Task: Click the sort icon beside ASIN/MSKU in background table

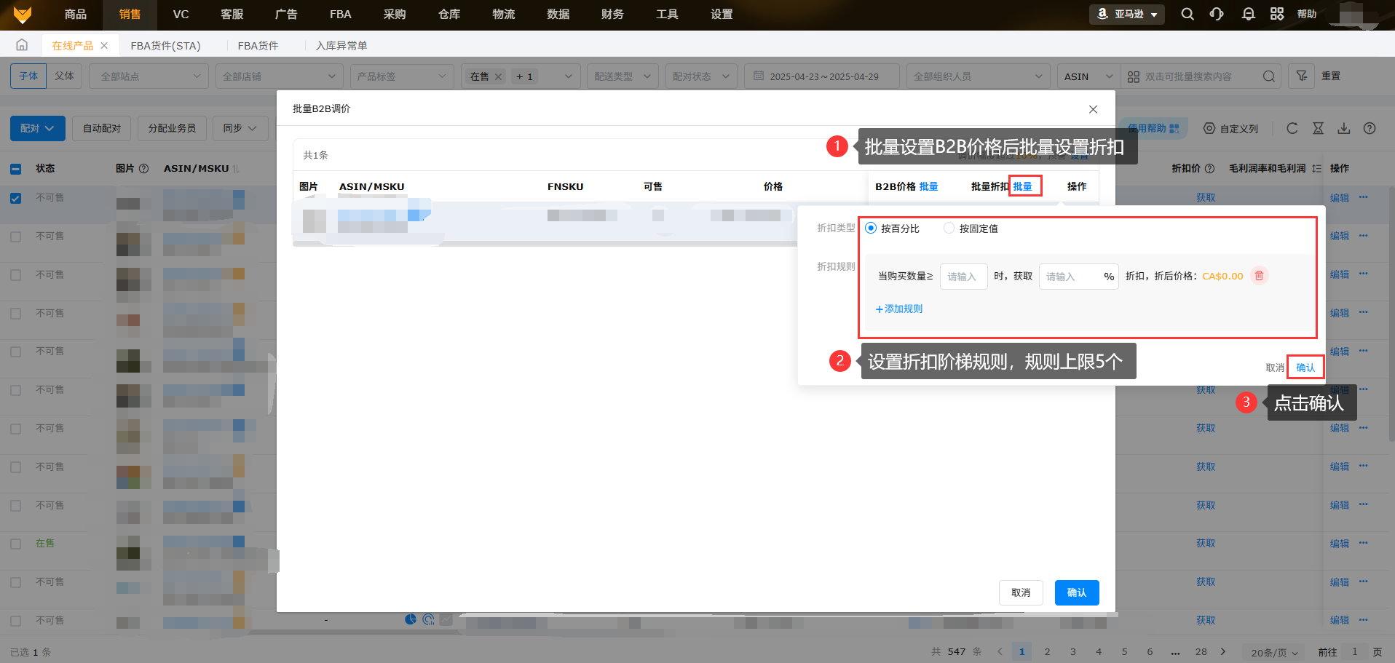Action: tap(236, 168)
